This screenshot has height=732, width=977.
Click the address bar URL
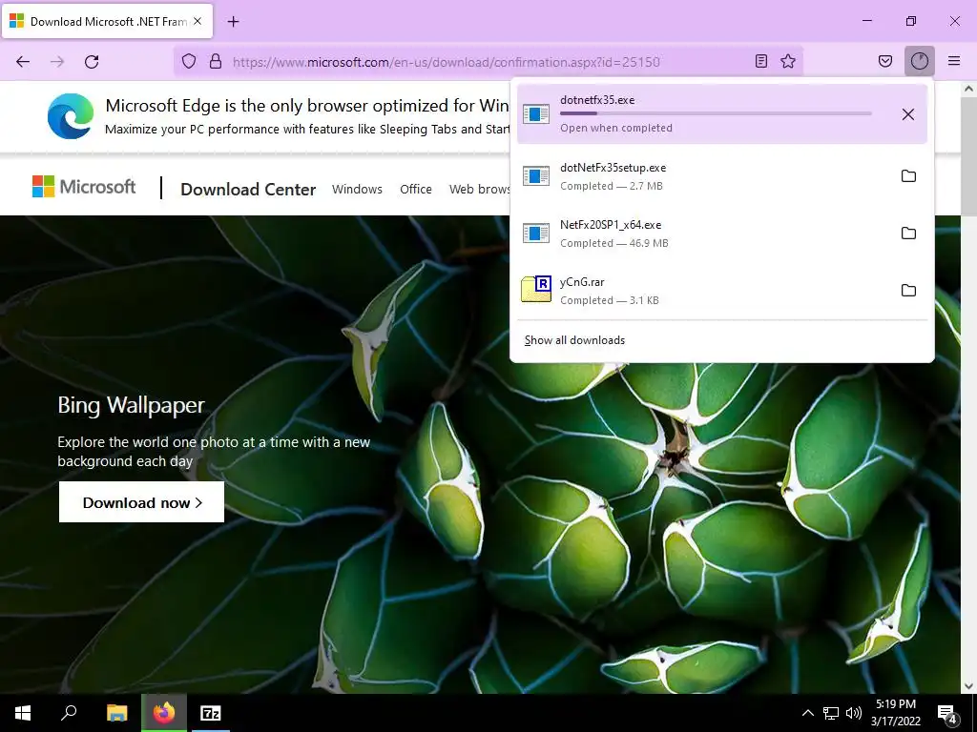pyautogui.click(x=447, y=62)
